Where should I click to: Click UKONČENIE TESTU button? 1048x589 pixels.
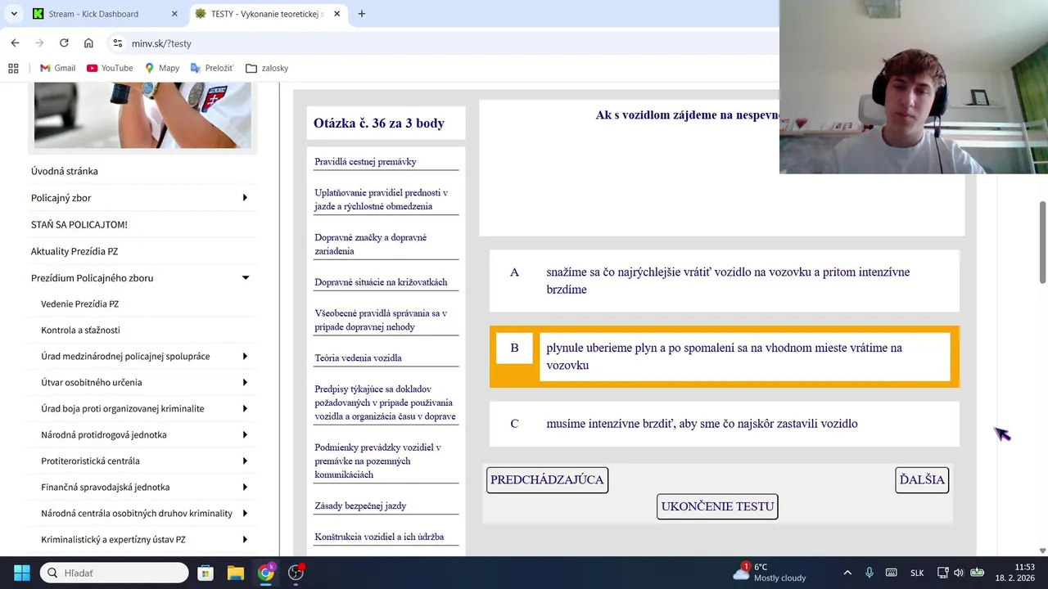pyautogui.click(x=717, y=506)
